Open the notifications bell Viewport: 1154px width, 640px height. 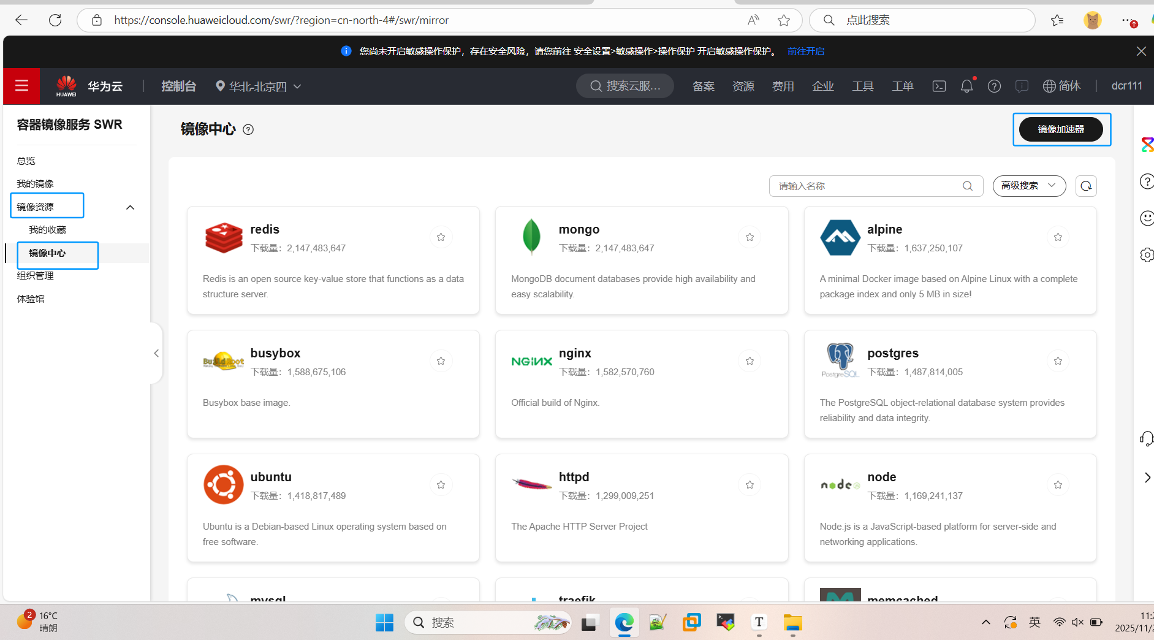[966, 86]
